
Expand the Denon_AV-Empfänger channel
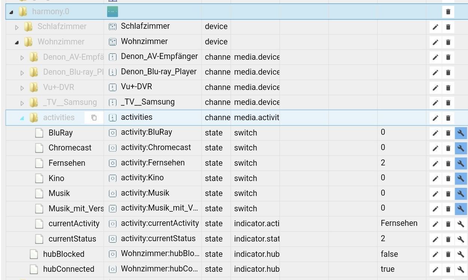22,57
